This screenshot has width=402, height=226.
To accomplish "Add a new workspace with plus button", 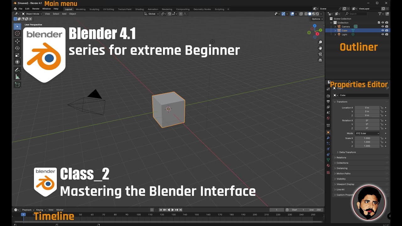I will click(228, 9).
